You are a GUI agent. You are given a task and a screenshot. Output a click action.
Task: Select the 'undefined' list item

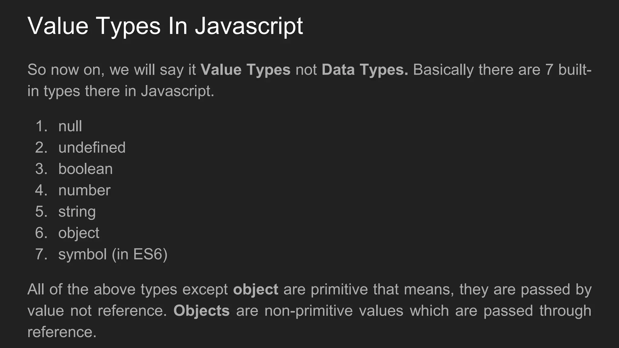click(92, 148)
